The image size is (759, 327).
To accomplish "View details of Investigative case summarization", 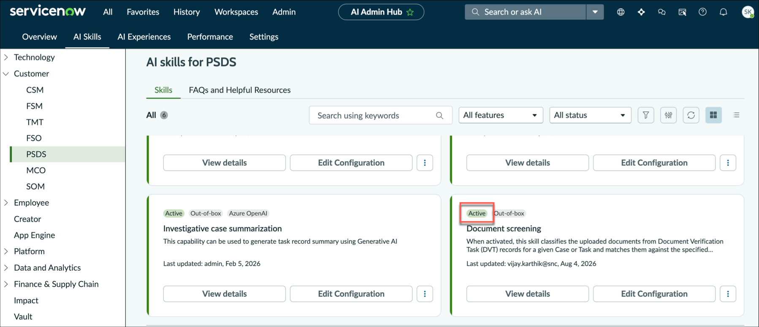I will pyautogui.click(x=225, y=294).
